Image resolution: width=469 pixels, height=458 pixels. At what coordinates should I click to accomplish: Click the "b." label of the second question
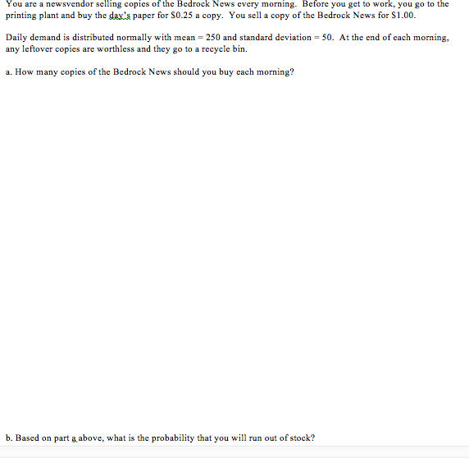point(9,438)
